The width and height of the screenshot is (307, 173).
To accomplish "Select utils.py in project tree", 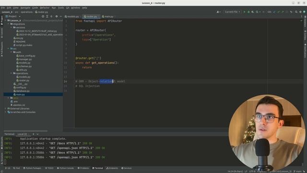I will tap(22, 70).
